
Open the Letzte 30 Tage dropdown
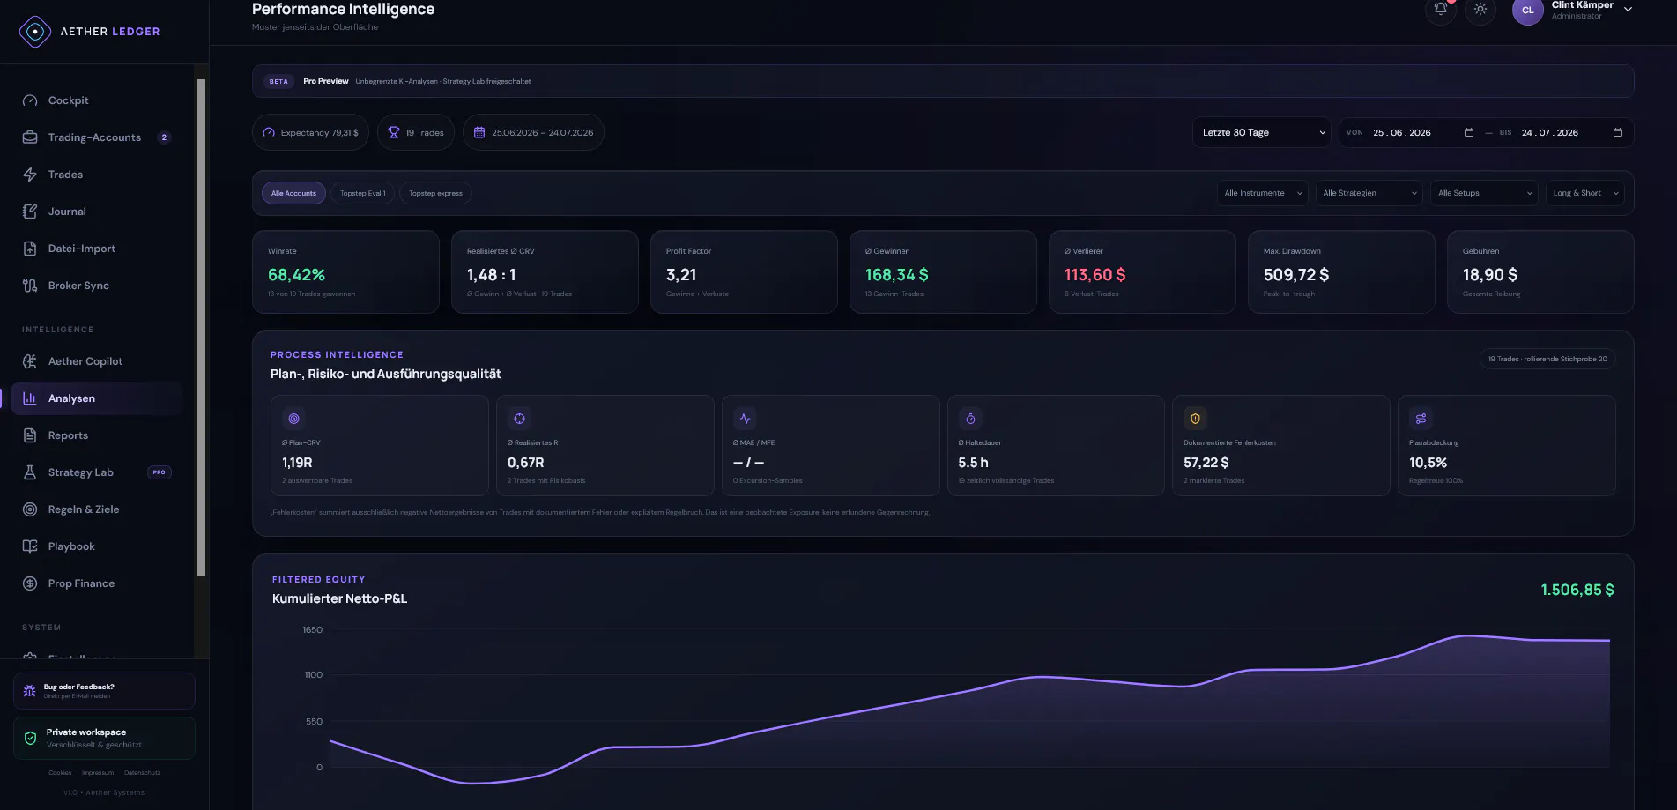[x=1262, y=133]
